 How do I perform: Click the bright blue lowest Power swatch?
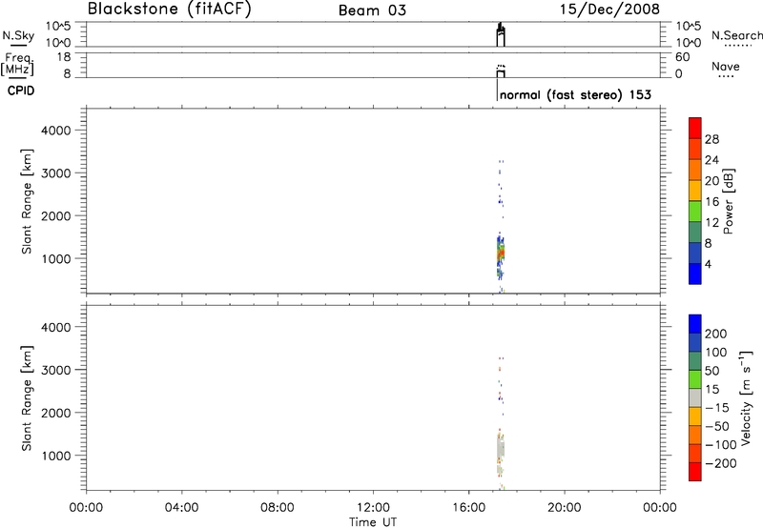click(695, 274)
